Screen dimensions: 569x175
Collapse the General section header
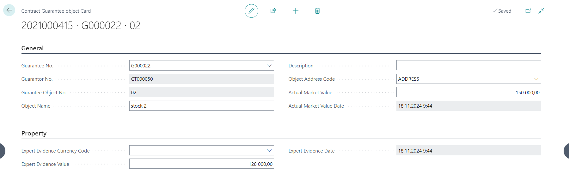click(x=33, y=48)
